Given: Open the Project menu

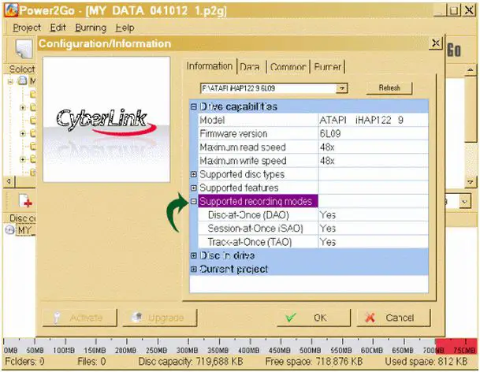Looking at the screenshot, I should coord(27,28).
